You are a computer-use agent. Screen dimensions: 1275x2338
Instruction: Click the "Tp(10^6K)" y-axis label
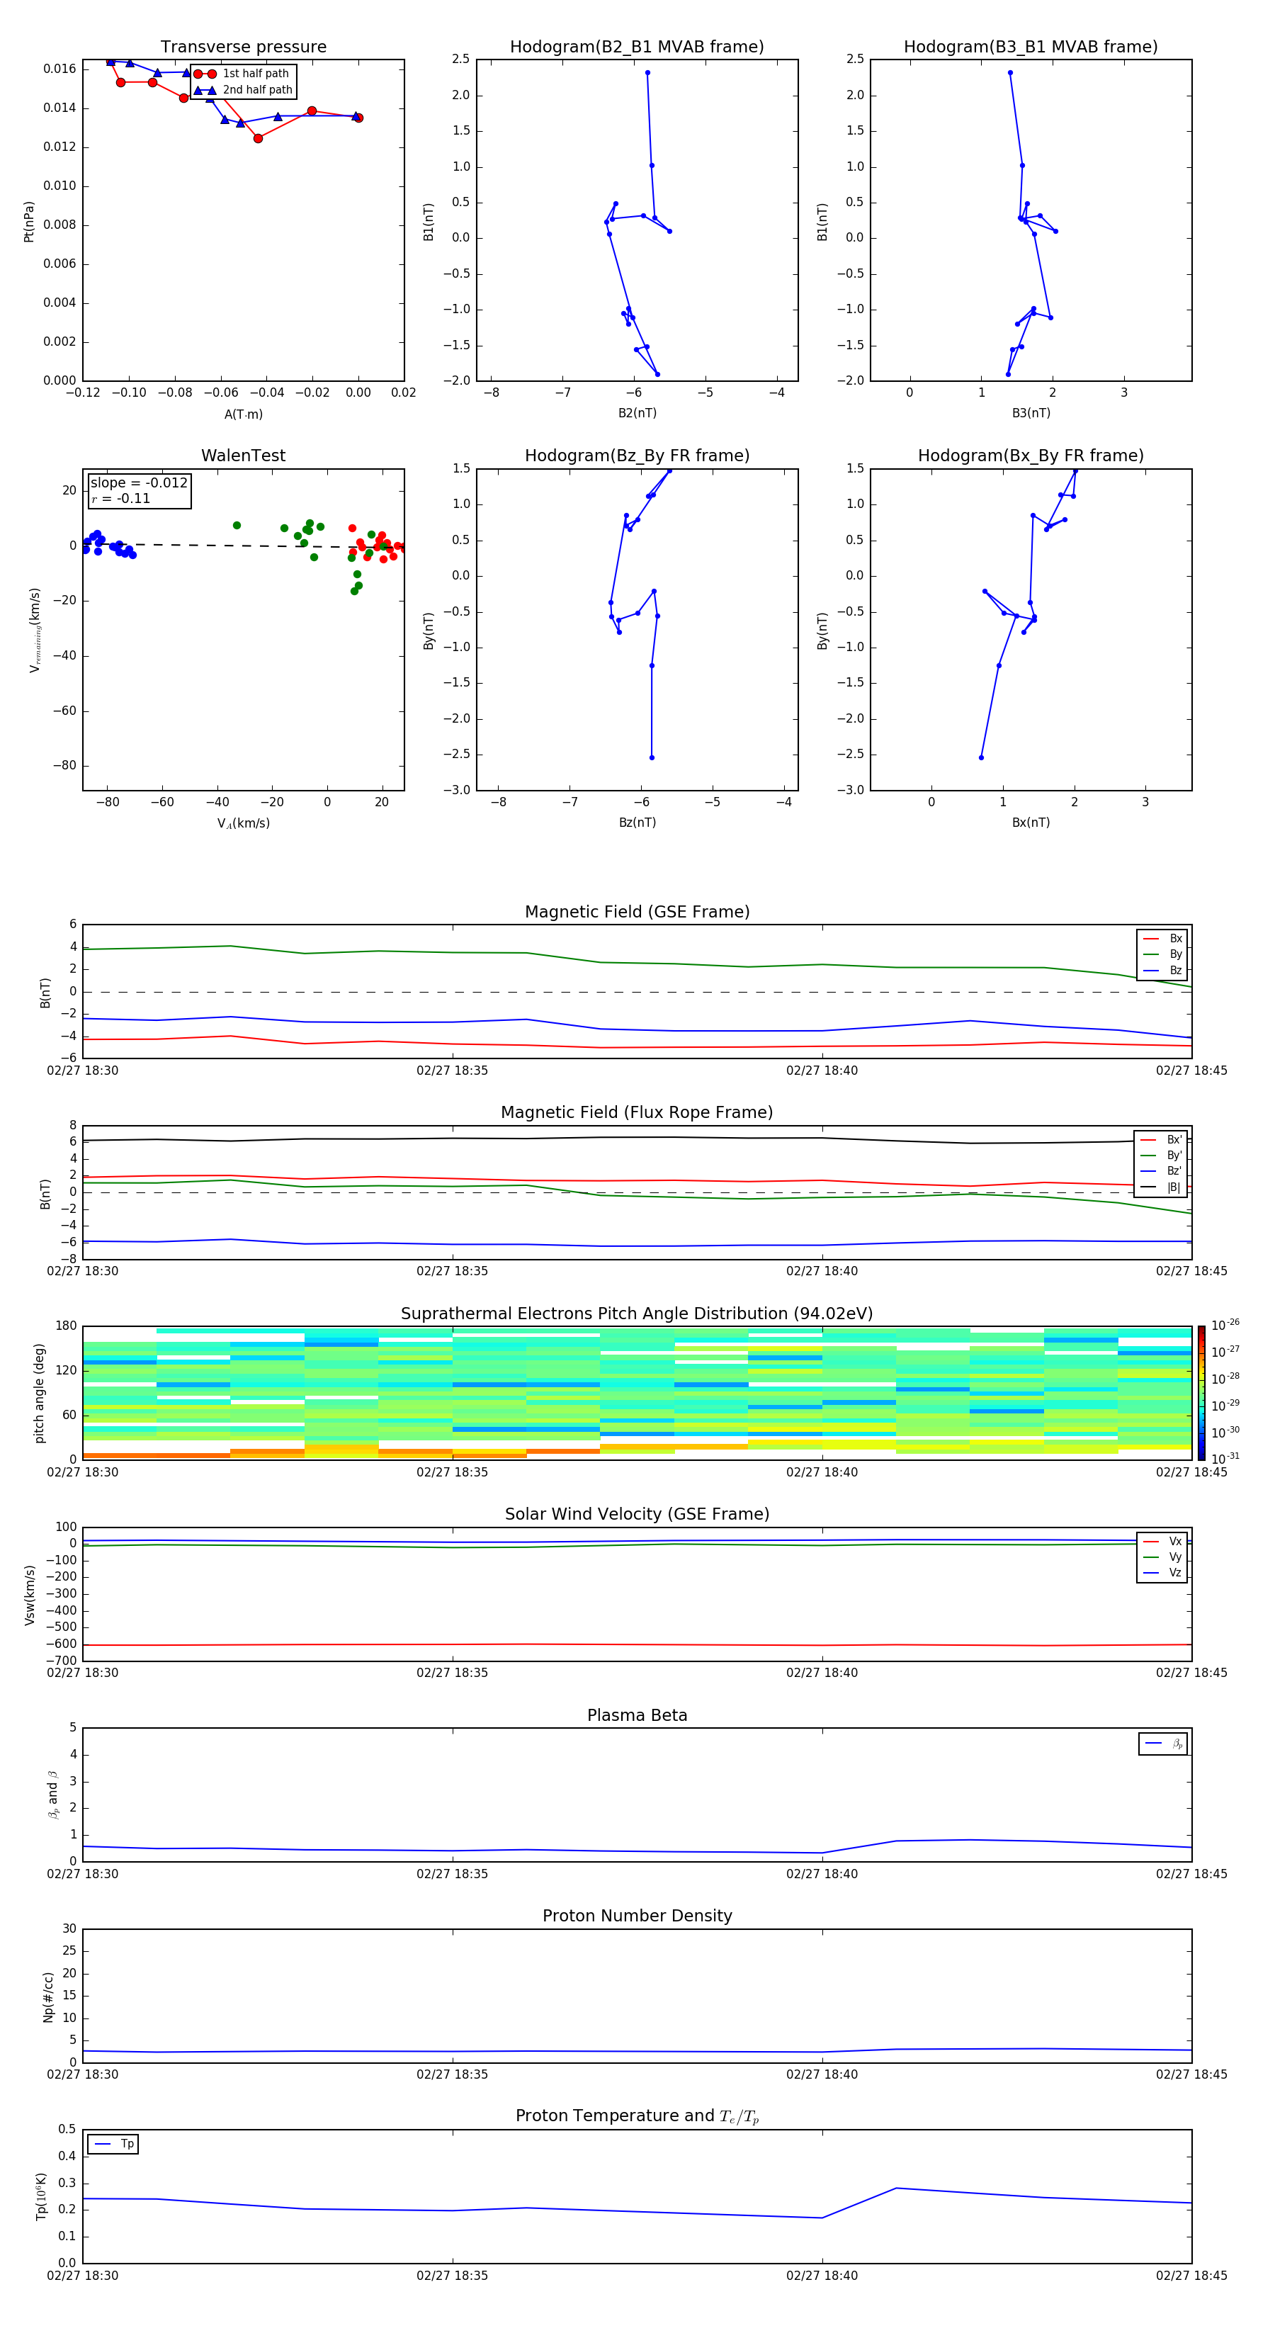[x=41, y=2196]
